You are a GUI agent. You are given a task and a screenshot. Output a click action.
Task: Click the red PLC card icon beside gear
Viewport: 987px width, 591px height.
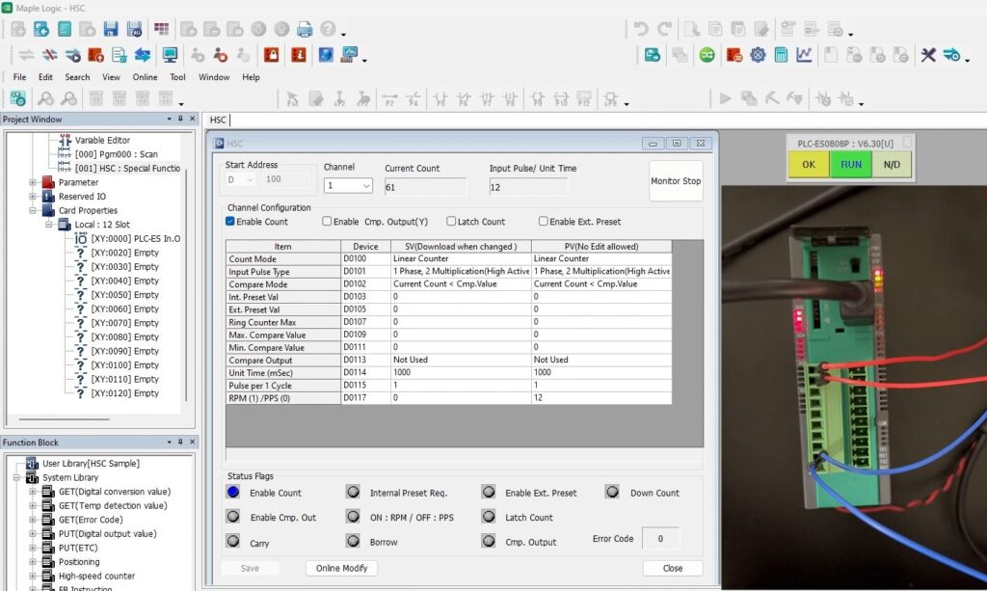click(734, 55)
